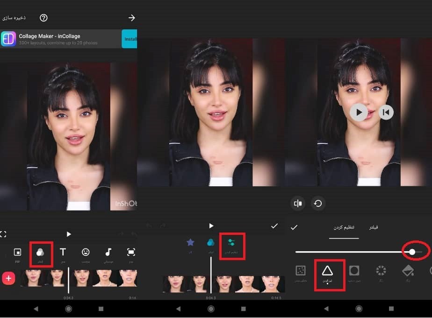Open the Collage Maker - inCollage ad banner
432x318 pixels.
pyautogui.click(x=68, y=39)
